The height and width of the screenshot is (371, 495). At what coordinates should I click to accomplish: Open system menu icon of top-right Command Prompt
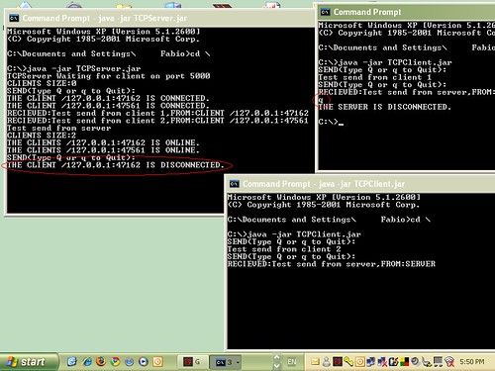(x=325, y=12)
